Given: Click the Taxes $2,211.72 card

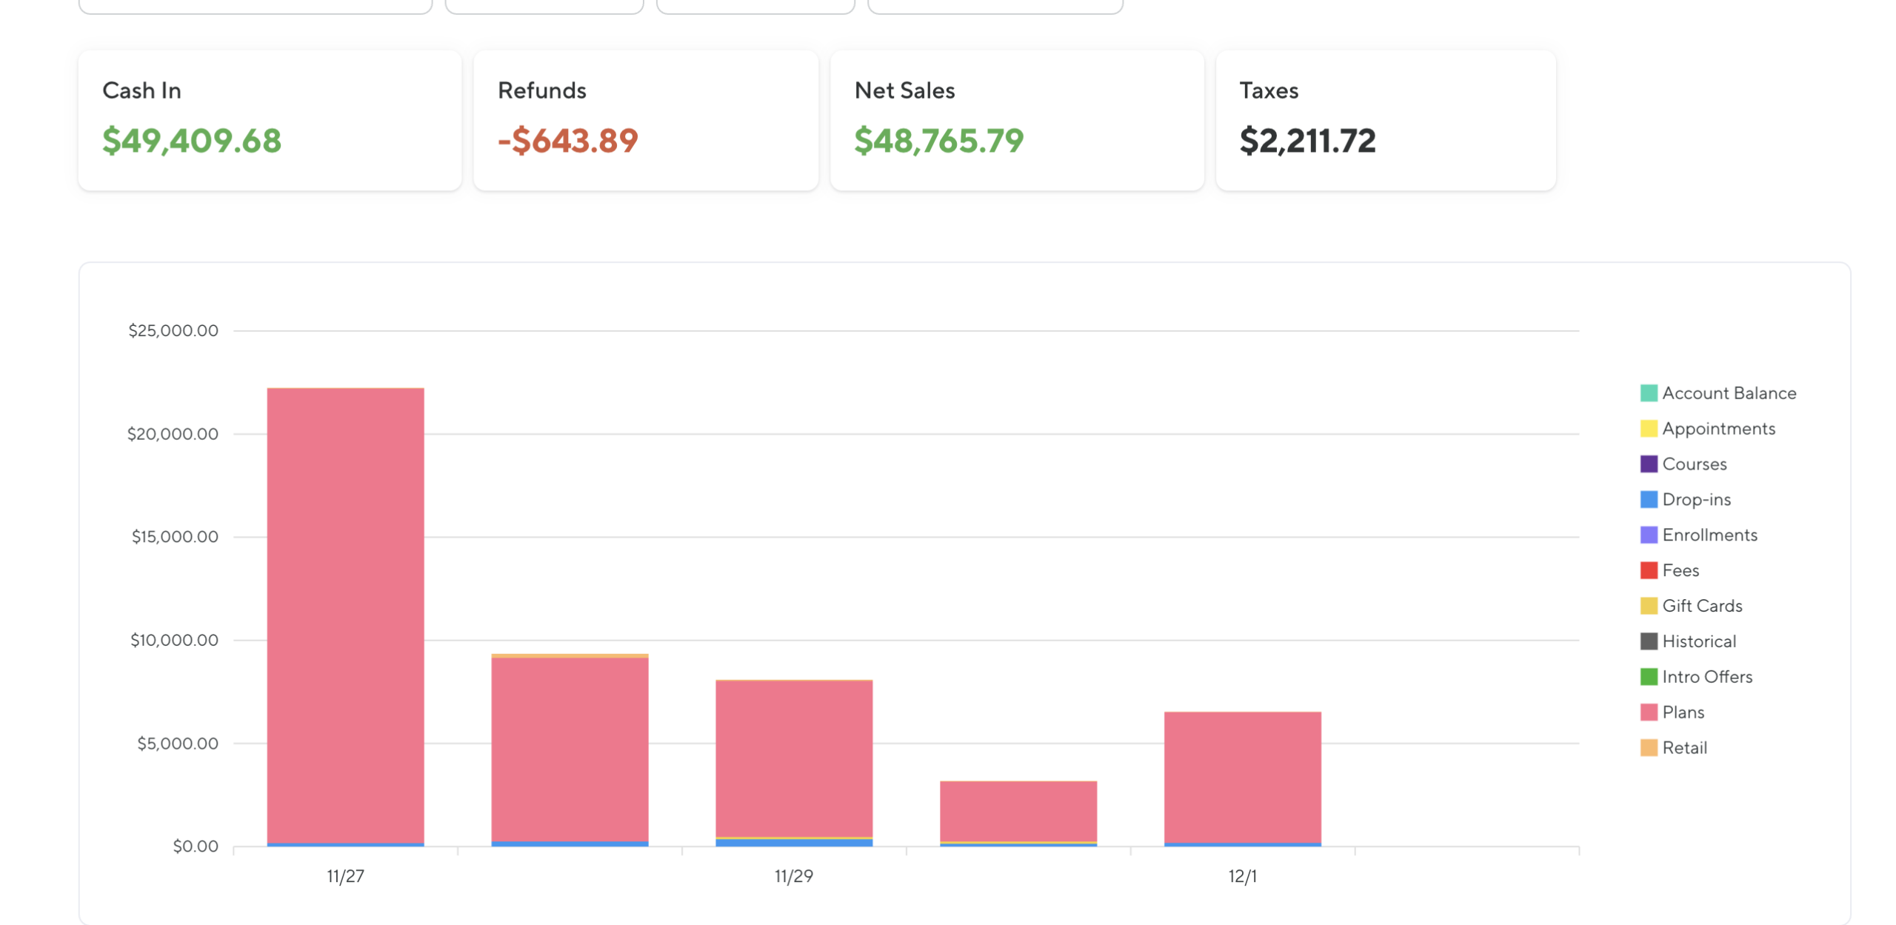Looking at the screenshot, I should tap(1385, 120).
